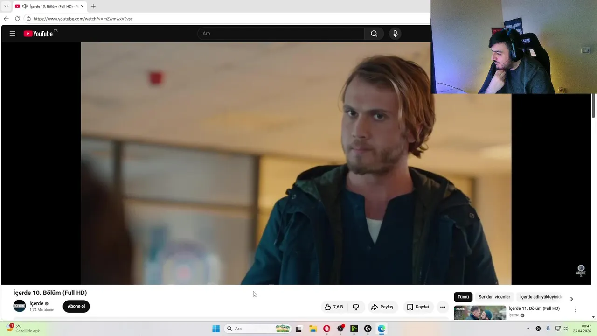Open the İçerde channel avatar
The height and width of the screenshot is (336, 597).
pos(20,306)
